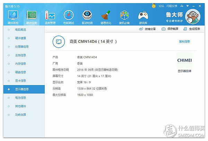Click firmware date value 2016 年 09月
The width and height of the screenshot is (208, 141).
(x=85, y=70)
